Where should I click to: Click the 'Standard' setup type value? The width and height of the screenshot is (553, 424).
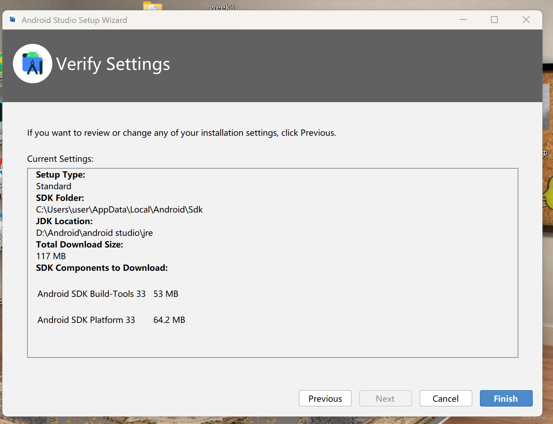54,186
